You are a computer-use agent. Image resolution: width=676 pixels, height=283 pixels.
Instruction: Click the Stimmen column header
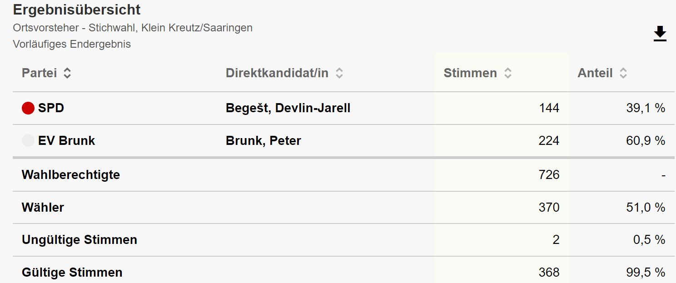[x=470, y=73]
